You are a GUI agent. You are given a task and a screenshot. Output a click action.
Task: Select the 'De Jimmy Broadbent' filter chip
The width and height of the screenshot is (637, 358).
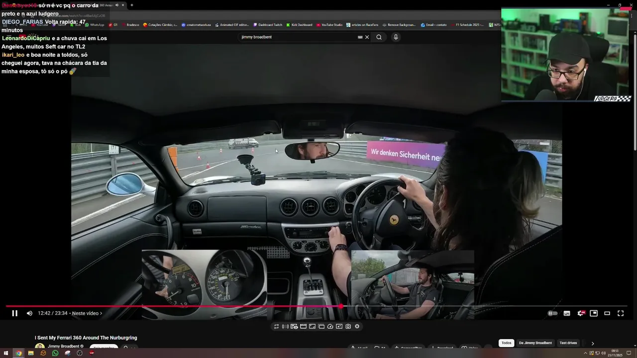(535, 343)
